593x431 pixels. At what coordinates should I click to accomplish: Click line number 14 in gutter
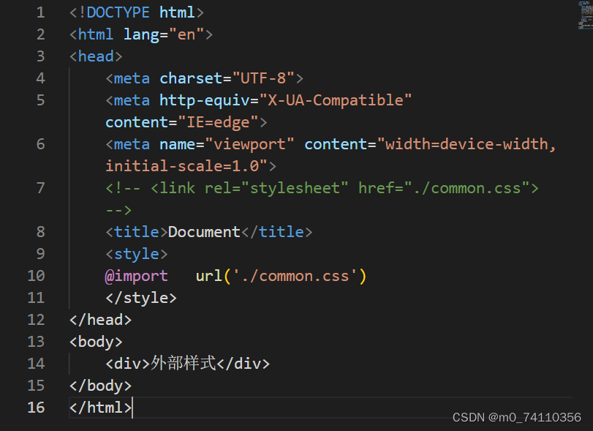(x=37, y=364)
